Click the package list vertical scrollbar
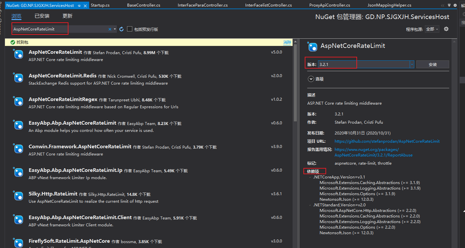Screen dimensions: 465x248 295,82
